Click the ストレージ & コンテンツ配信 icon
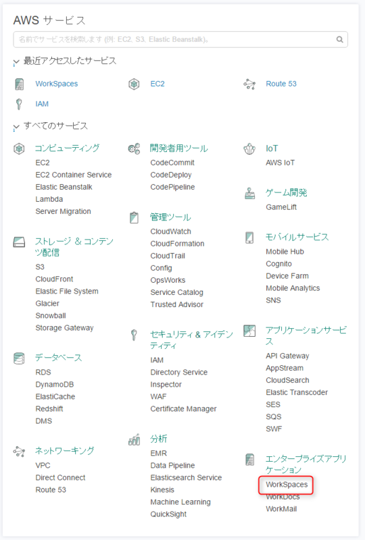The height and width of the screenshot is (540, 365). (x=20, y=242)
